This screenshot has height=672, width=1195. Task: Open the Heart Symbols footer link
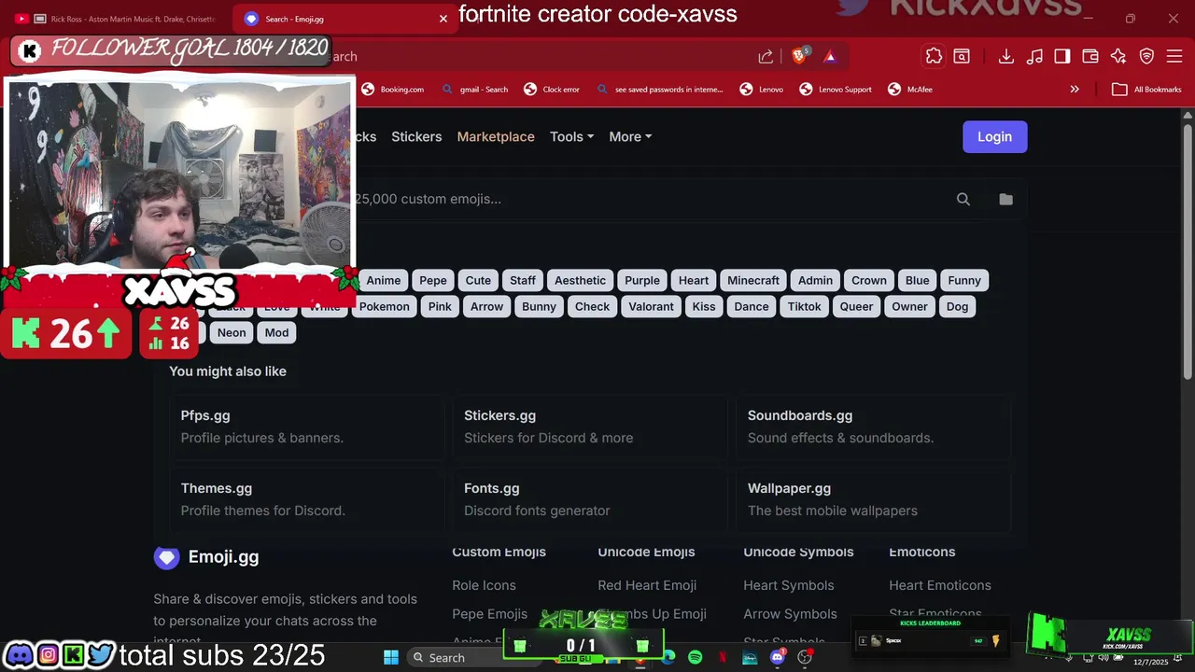pos(789,585)
